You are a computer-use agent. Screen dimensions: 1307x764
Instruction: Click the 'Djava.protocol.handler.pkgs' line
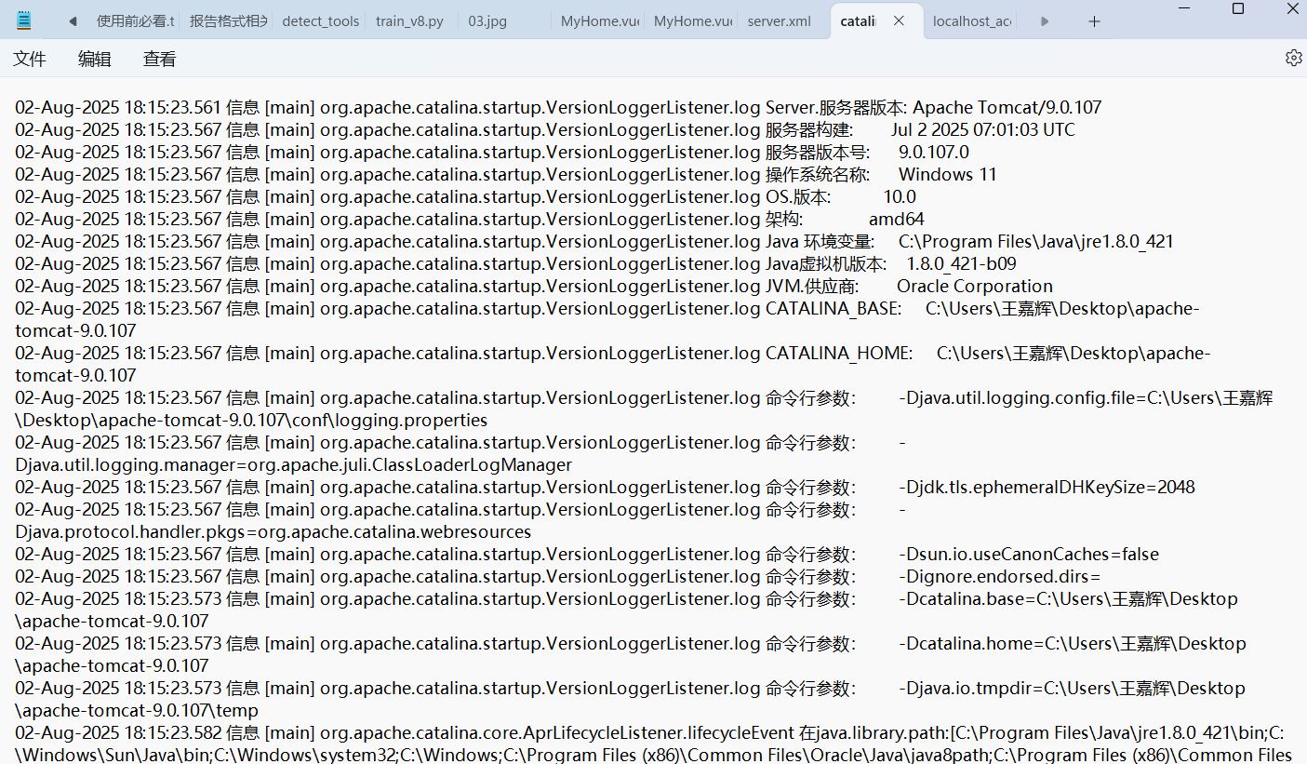pos(273,531)
